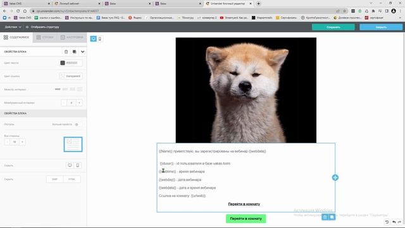Toggle Отобразить структуру option
405x228 pixels.
[x=42, y=27]
